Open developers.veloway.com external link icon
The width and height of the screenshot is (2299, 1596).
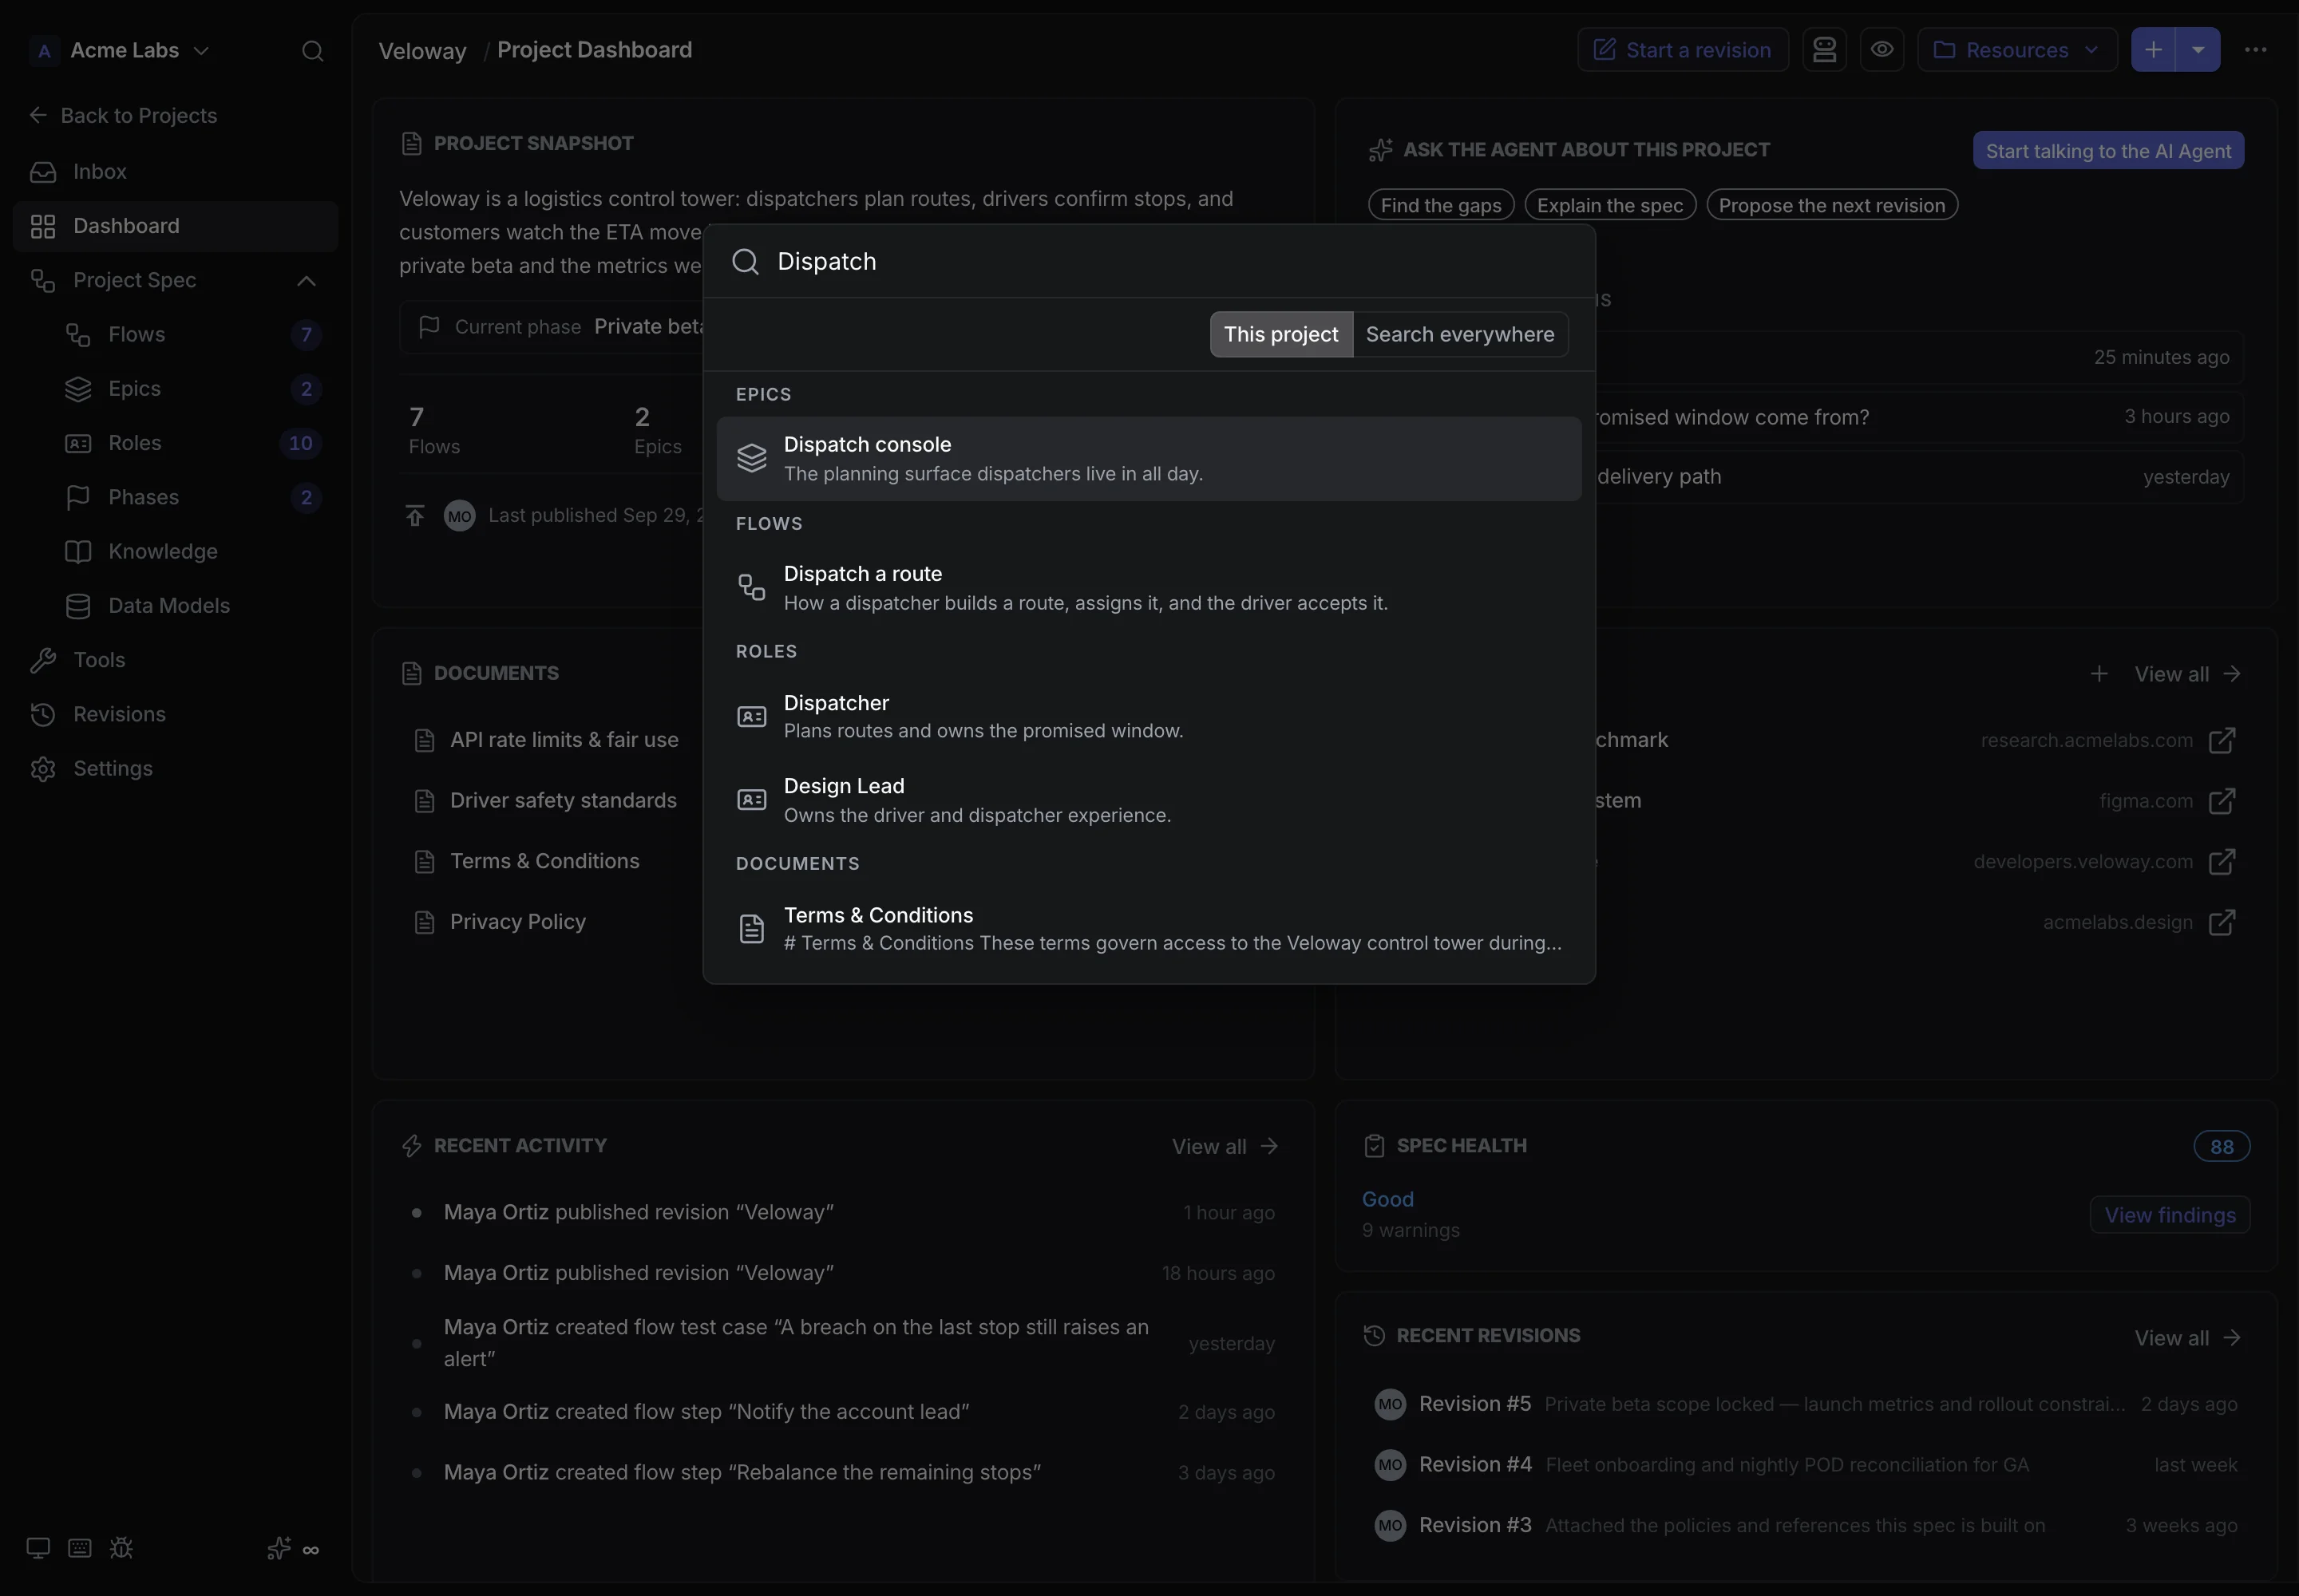(x=2221, y=862)
